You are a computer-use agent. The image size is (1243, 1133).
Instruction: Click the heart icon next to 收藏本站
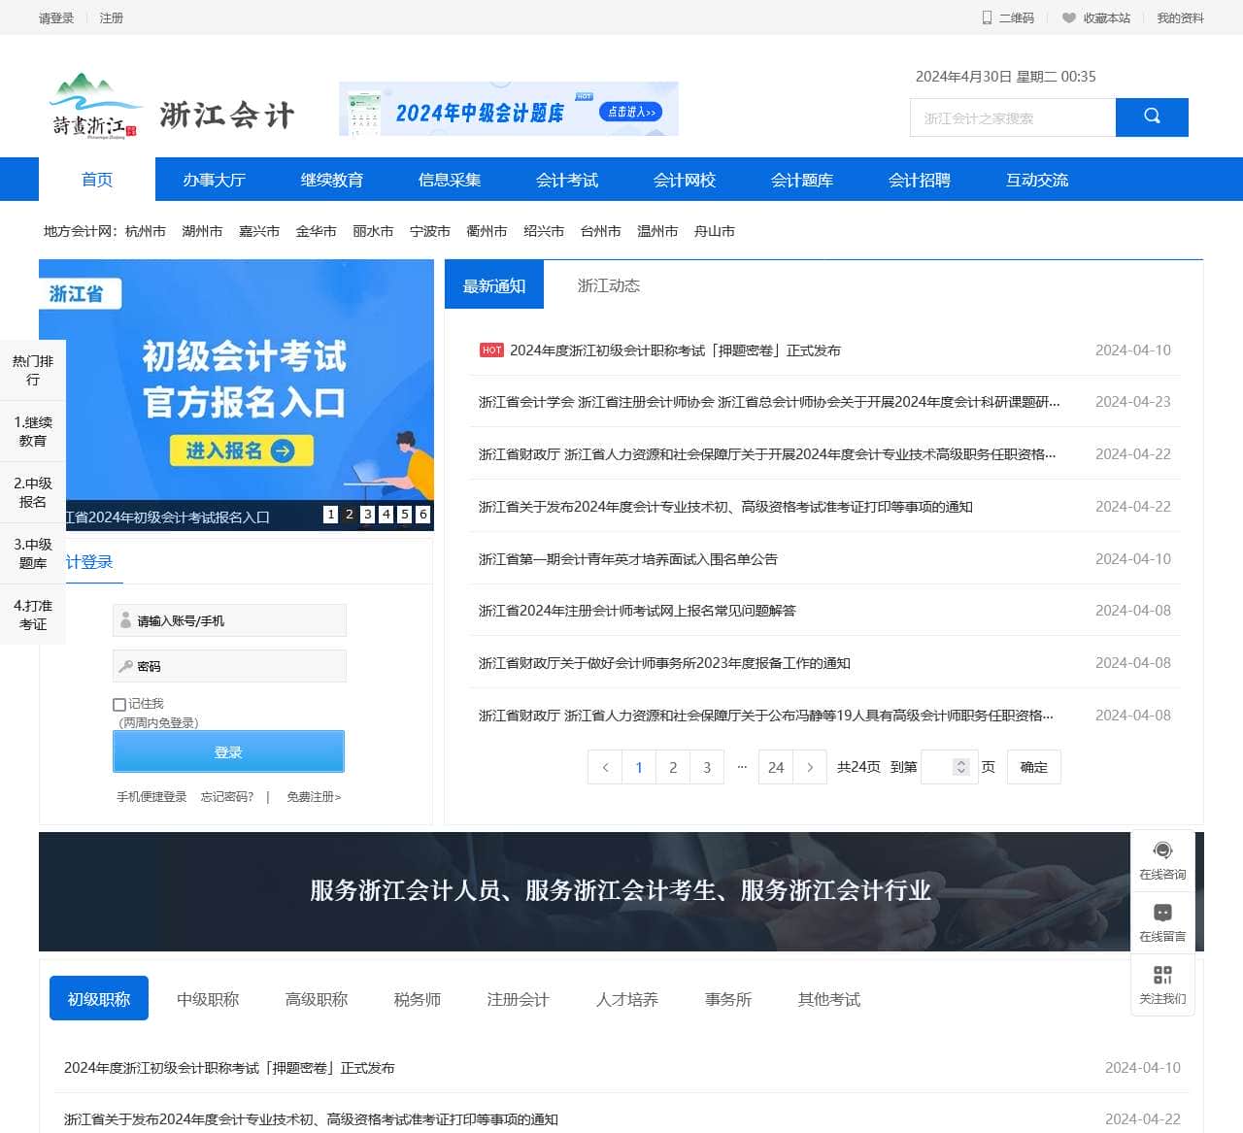click(1068, 17)
